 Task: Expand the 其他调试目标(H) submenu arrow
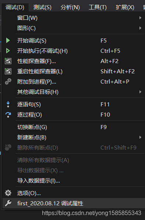click(140, 92)
